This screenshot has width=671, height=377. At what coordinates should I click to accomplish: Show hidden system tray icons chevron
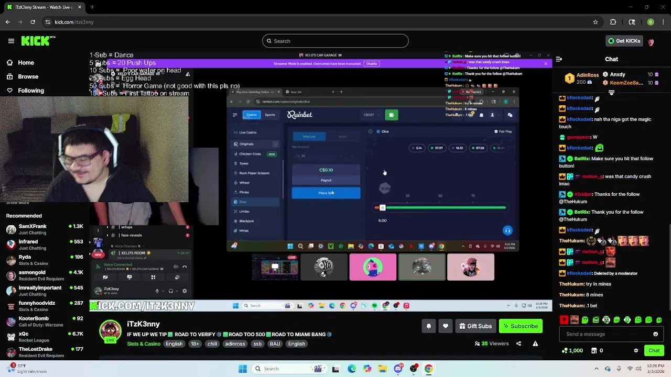(598, 369)
